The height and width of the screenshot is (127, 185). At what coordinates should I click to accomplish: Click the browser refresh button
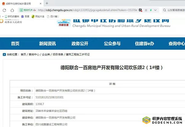coord(4,10)
